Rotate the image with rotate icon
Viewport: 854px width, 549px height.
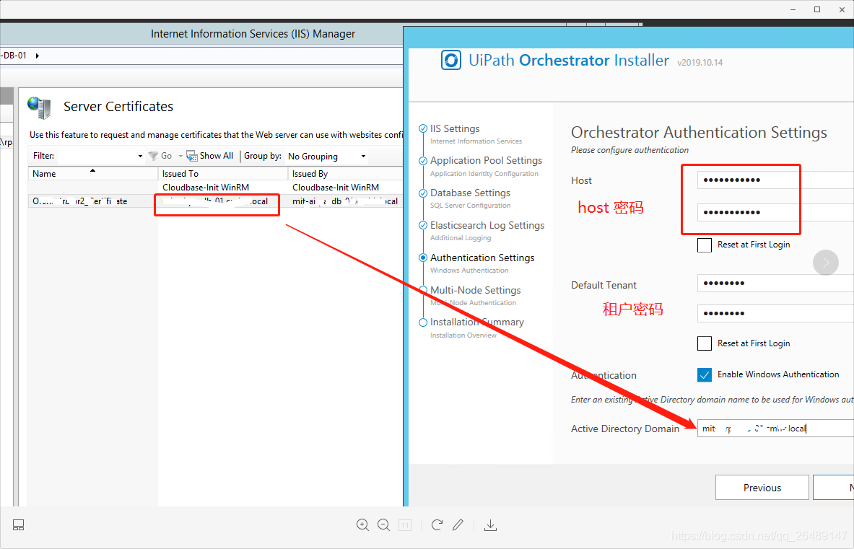[437, 525]
